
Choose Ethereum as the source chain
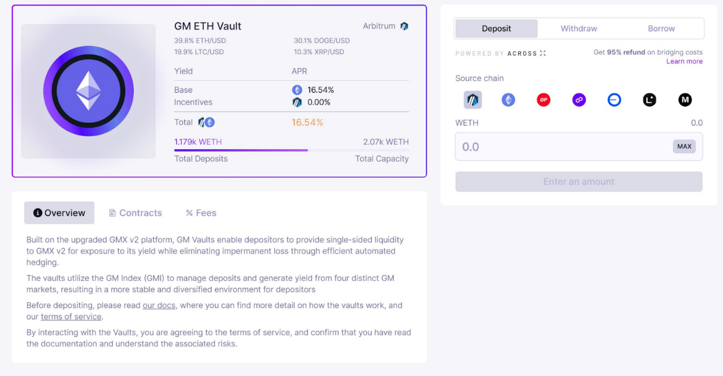pyautogui.click(x=508, y=100)
